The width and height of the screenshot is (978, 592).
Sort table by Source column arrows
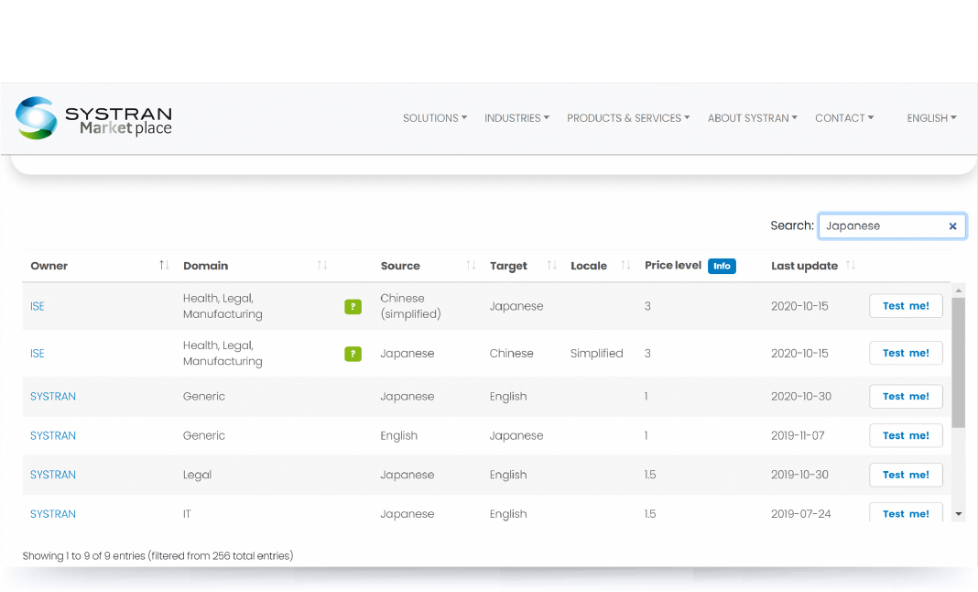(471, 266)
